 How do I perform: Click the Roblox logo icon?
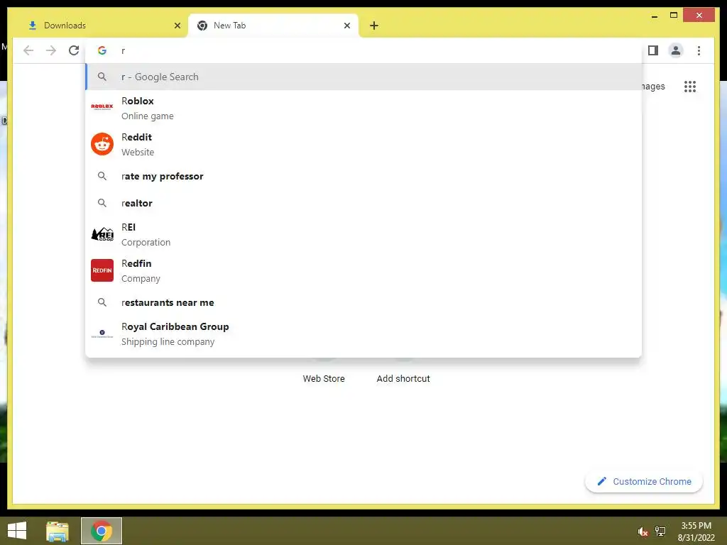102,106
